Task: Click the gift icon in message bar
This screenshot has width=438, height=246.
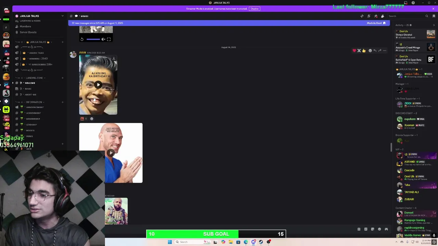Action: 359,229
